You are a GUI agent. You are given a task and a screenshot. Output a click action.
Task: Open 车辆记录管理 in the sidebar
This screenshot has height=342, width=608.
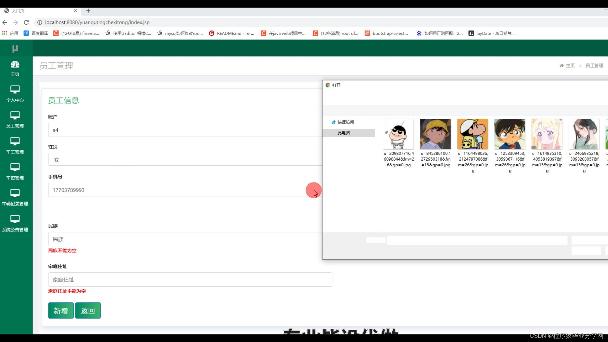(x=15, y=198)
